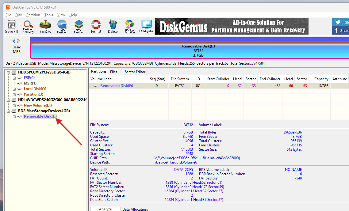Screen dimensions: 349x211
Task: Start Quick Partition tool
Action: pyautogui.click(x=62, y=26)
